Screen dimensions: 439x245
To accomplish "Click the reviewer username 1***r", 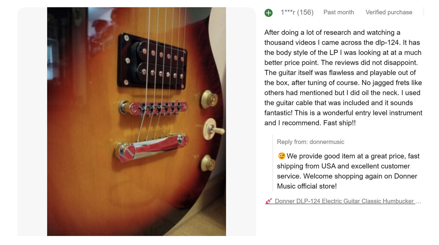I will click(288, 12).
